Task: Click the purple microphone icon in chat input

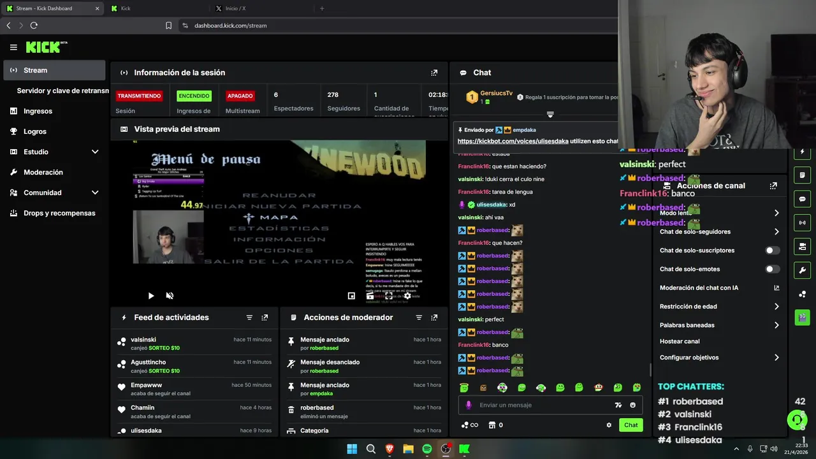Action: tap(469, 405)
